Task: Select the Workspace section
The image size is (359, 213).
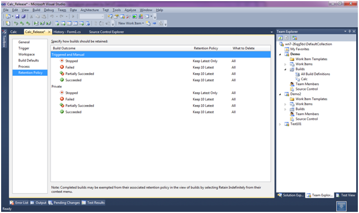Action: (x=26, y=54)
